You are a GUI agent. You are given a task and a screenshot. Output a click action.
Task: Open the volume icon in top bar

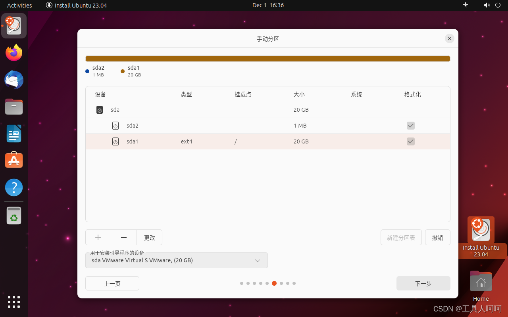(487, 5)
